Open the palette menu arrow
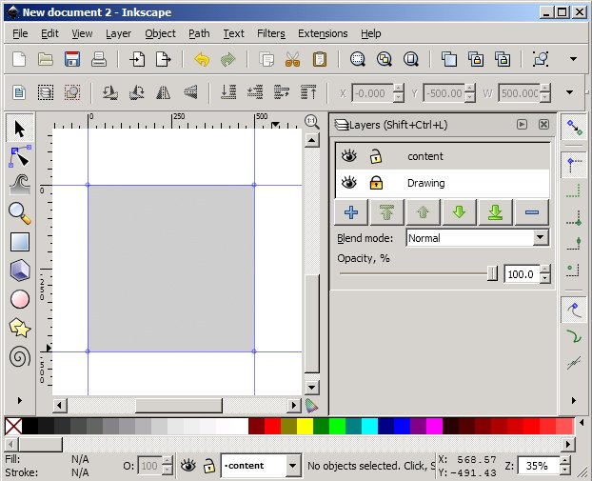This screenshot has height=481, width=592. click(582, 423)
